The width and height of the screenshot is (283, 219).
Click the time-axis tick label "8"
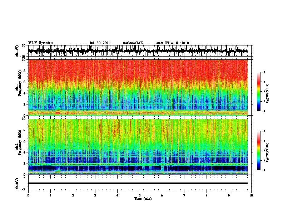coord(207,195)
